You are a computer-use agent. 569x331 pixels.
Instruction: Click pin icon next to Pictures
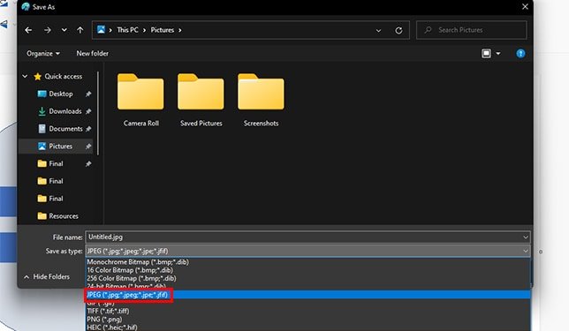tap(88, 147)
